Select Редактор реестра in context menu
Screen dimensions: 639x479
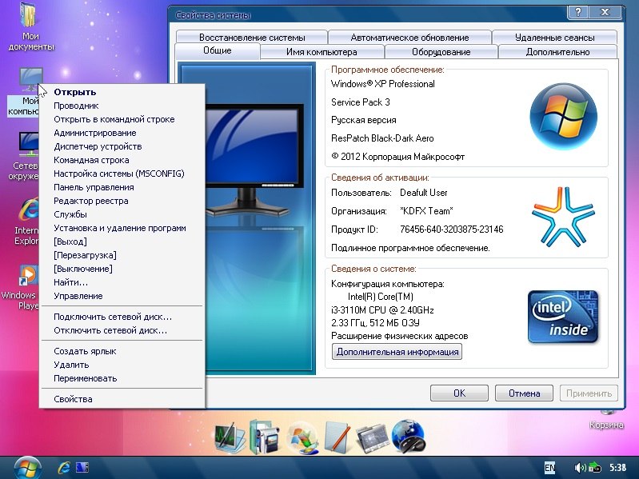[x=90, y=201]
